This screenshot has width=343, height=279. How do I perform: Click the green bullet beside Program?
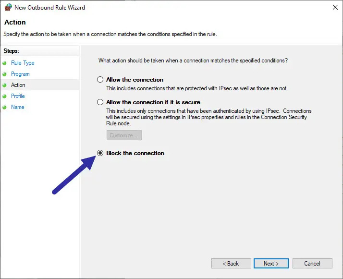pos(5,74)
